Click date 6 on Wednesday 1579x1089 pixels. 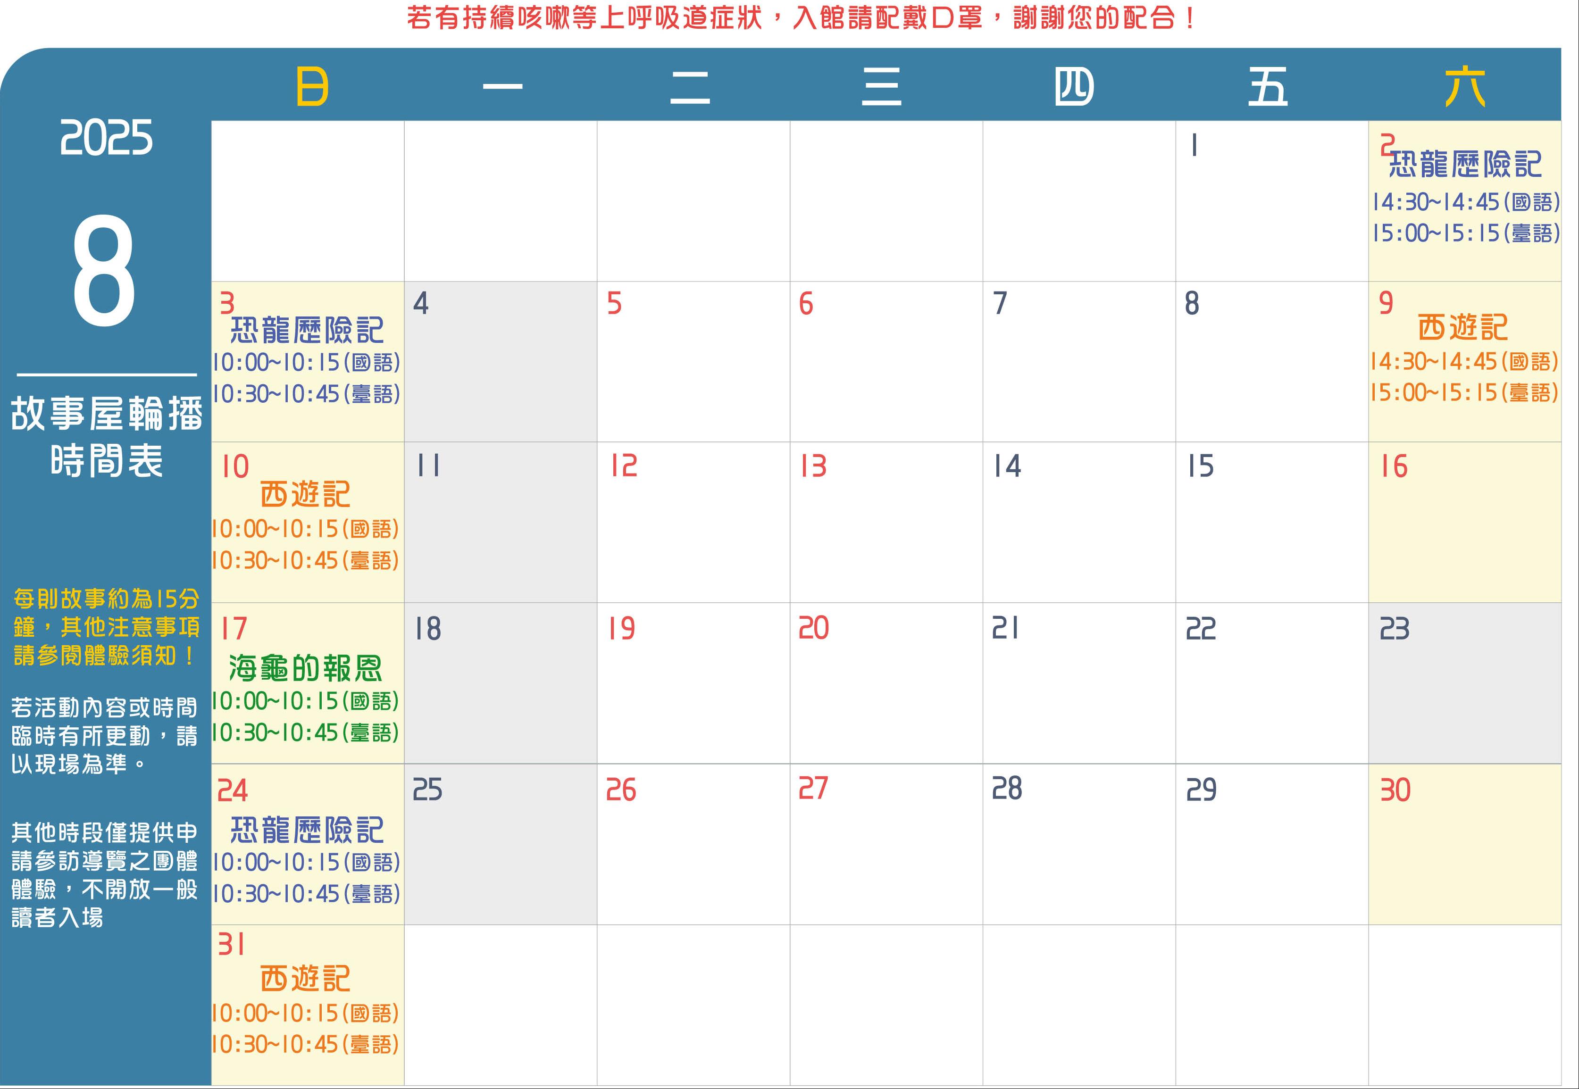tap(806, 304)
